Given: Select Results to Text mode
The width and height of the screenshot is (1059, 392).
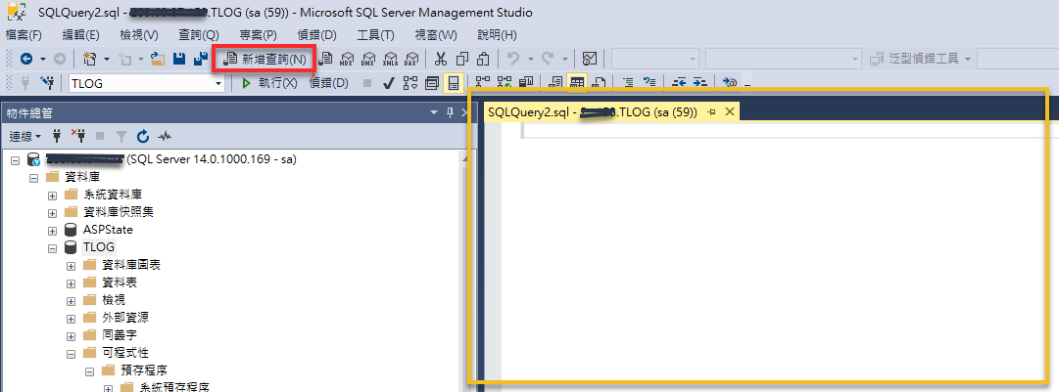Looking at the screenshot, I should pyautogui.click(x=555, y=82).
